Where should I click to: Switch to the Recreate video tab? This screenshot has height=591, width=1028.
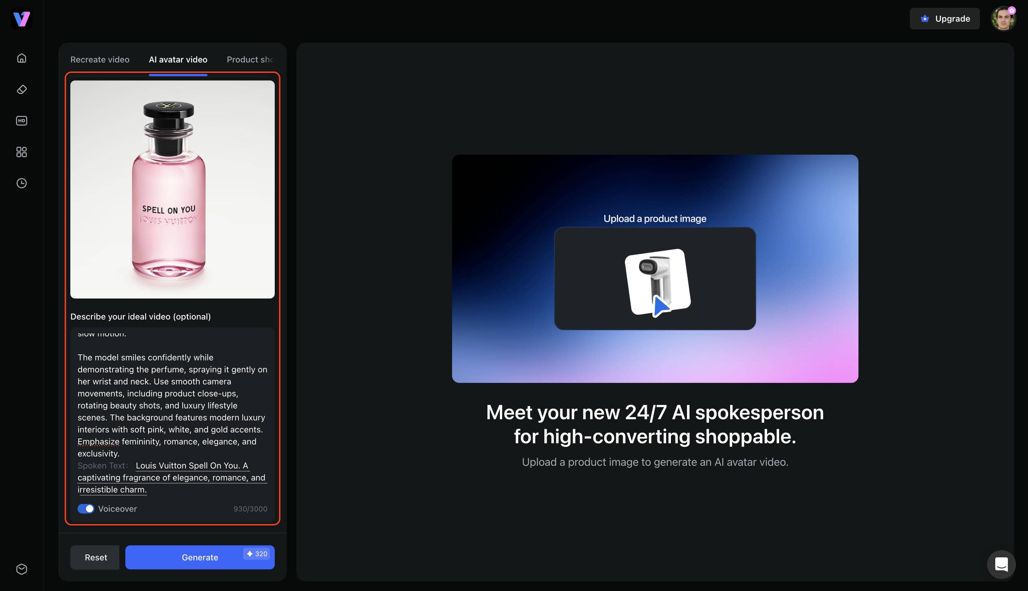click(x=100, y=60)
